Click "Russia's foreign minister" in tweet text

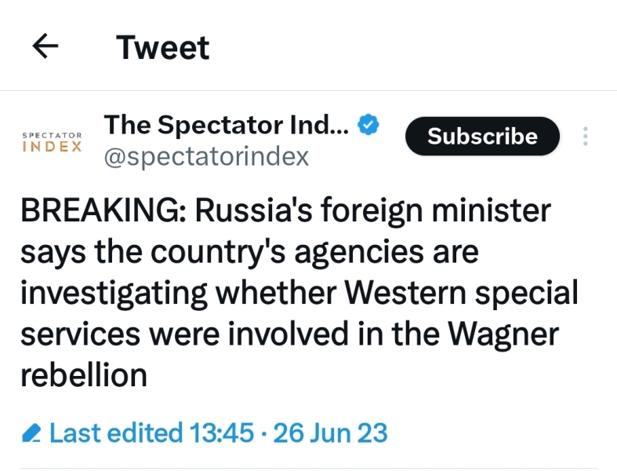pyautogui.click(x=372, y=212)
